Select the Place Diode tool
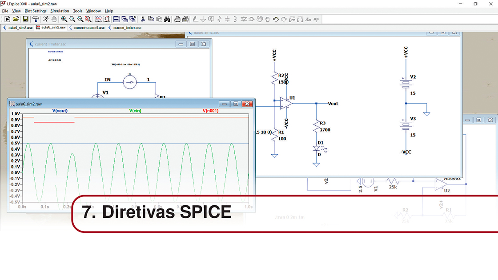 coord(244,20)
